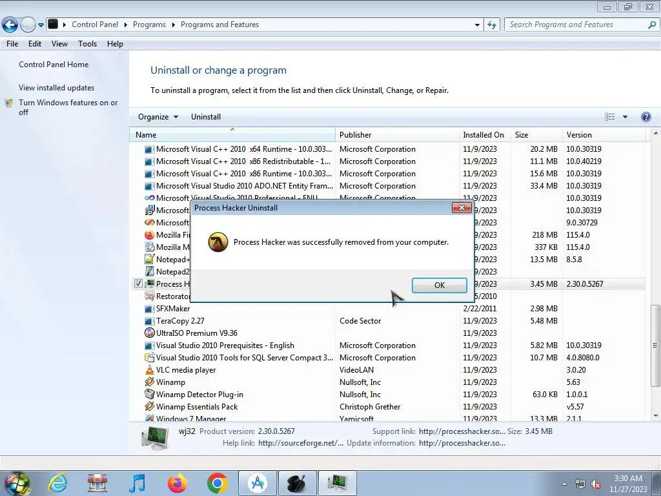The height and width of the screenshot is (496, 661).
Task: Select Control Panel in the breadcrumb
Action: (95, 25)
